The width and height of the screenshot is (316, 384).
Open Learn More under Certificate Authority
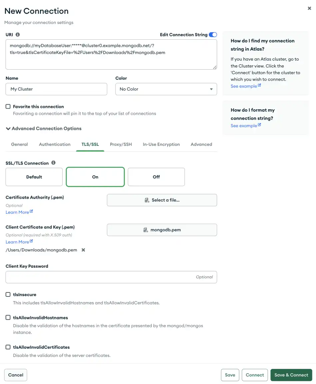click(x=17, y=212)
